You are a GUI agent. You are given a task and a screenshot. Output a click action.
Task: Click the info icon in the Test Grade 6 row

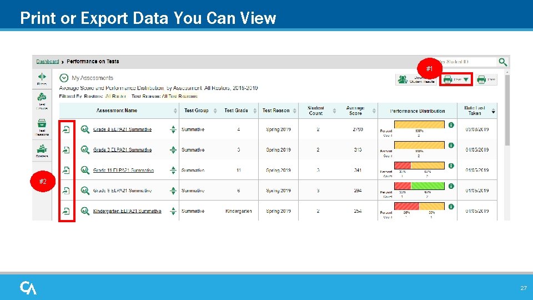[x=451, y=186]
